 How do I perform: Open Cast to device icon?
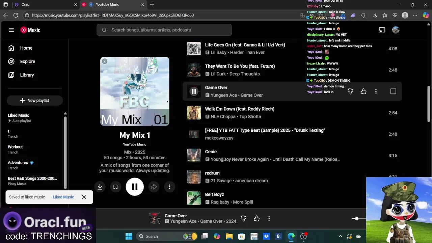point(382,30)
